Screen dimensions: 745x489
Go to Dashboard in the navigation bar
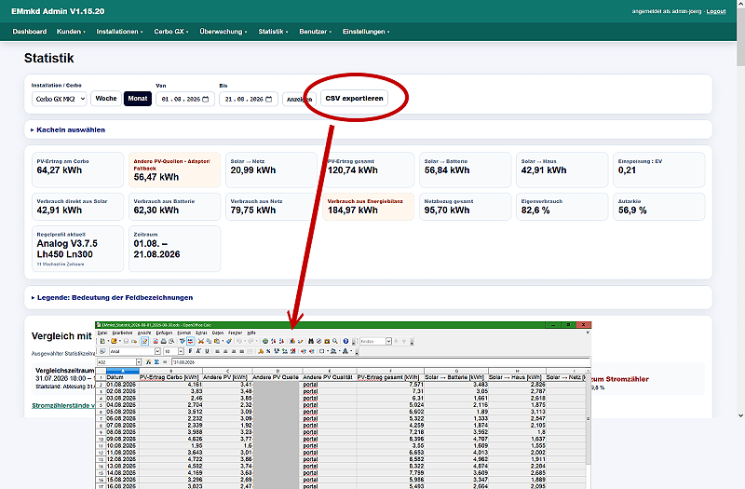[x=30, y=32]
